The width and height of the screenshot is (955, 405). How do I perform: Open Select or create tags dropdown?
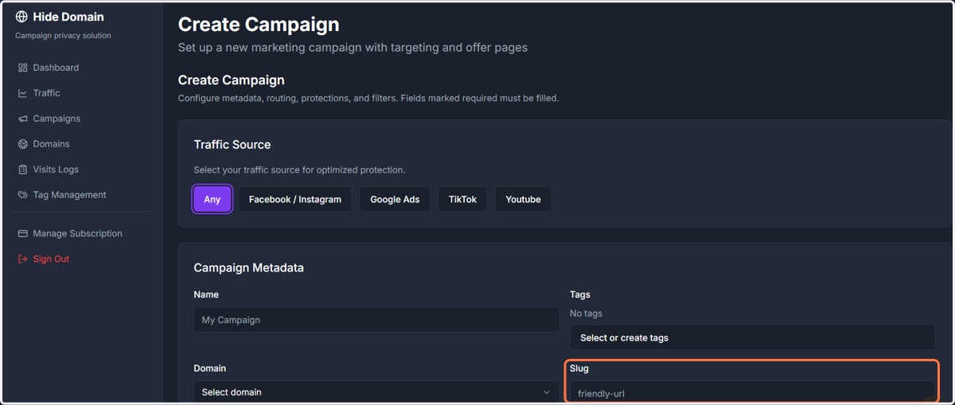click(752, 337)
